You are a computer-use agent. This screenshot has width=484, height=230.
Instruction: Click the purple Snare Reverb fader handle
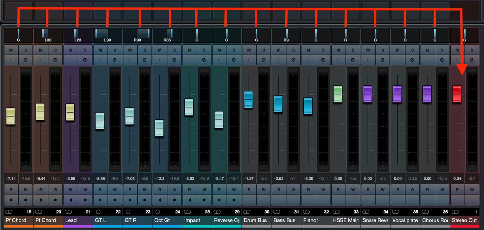[368, 94]
